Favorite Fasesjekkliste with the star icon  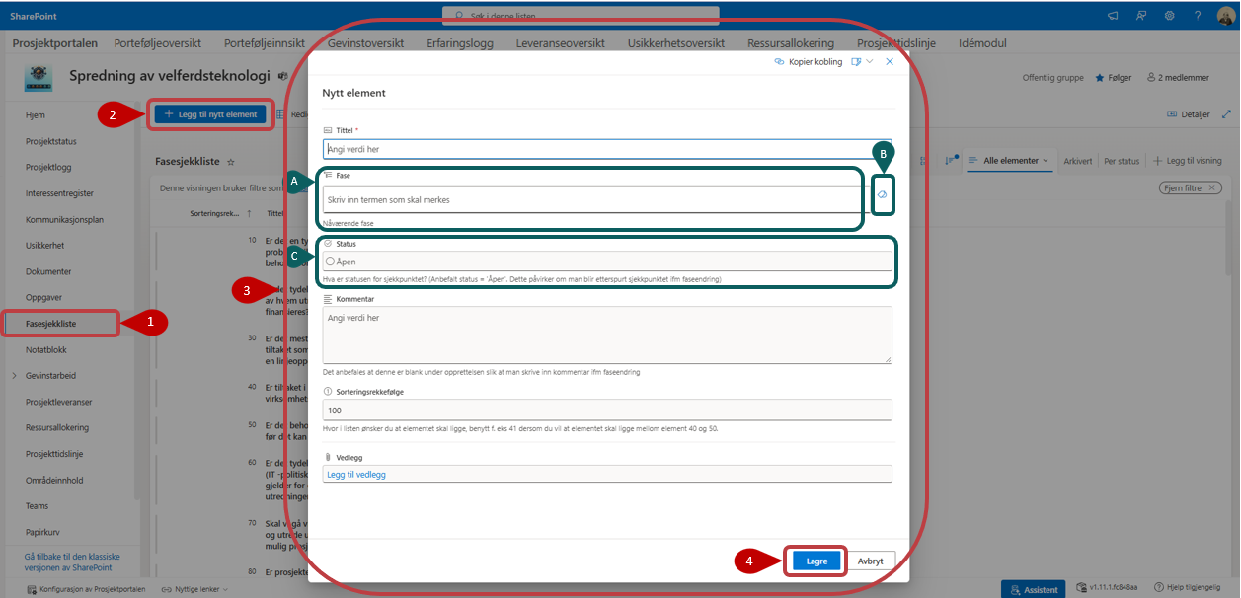click(231, 161)
